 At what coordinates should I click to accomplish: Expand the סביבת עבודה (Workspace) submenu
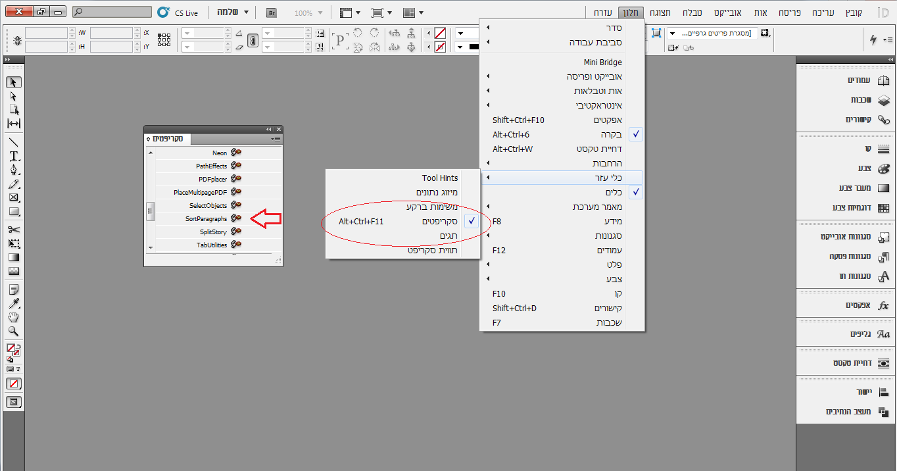point(563,42)
